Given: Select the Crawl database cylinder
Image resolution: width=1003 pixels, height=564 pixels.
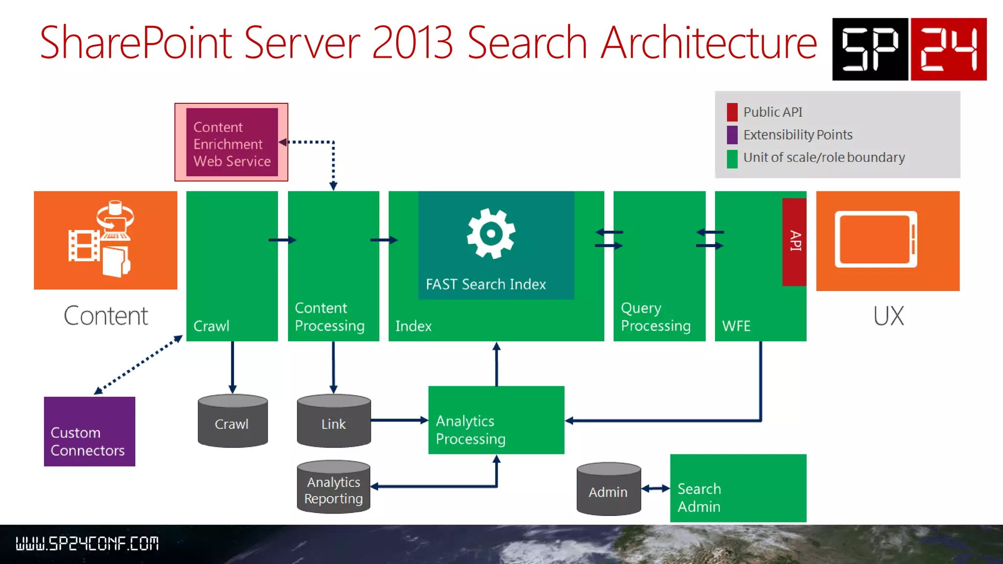Looking at the screenshot, I should (233, 421).
